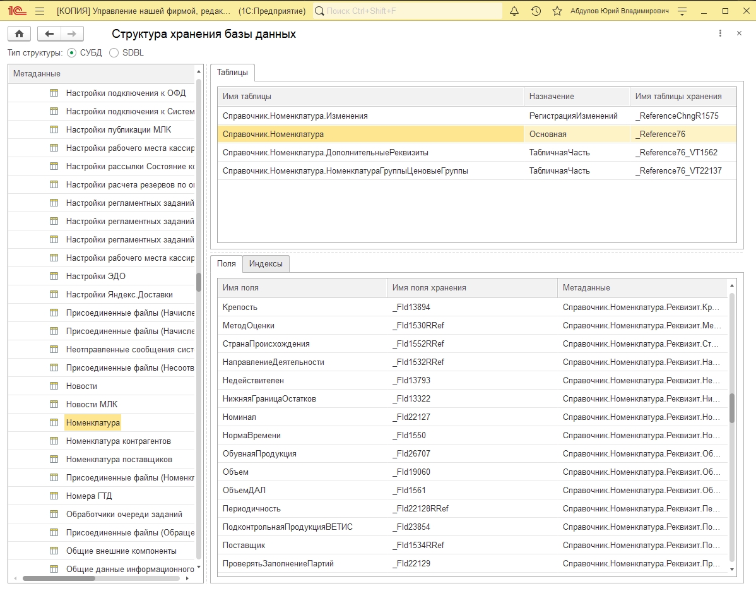Select row Справочник.Номенклатура.Изменения
Screen dimensions: 756x591
[477, 116]
